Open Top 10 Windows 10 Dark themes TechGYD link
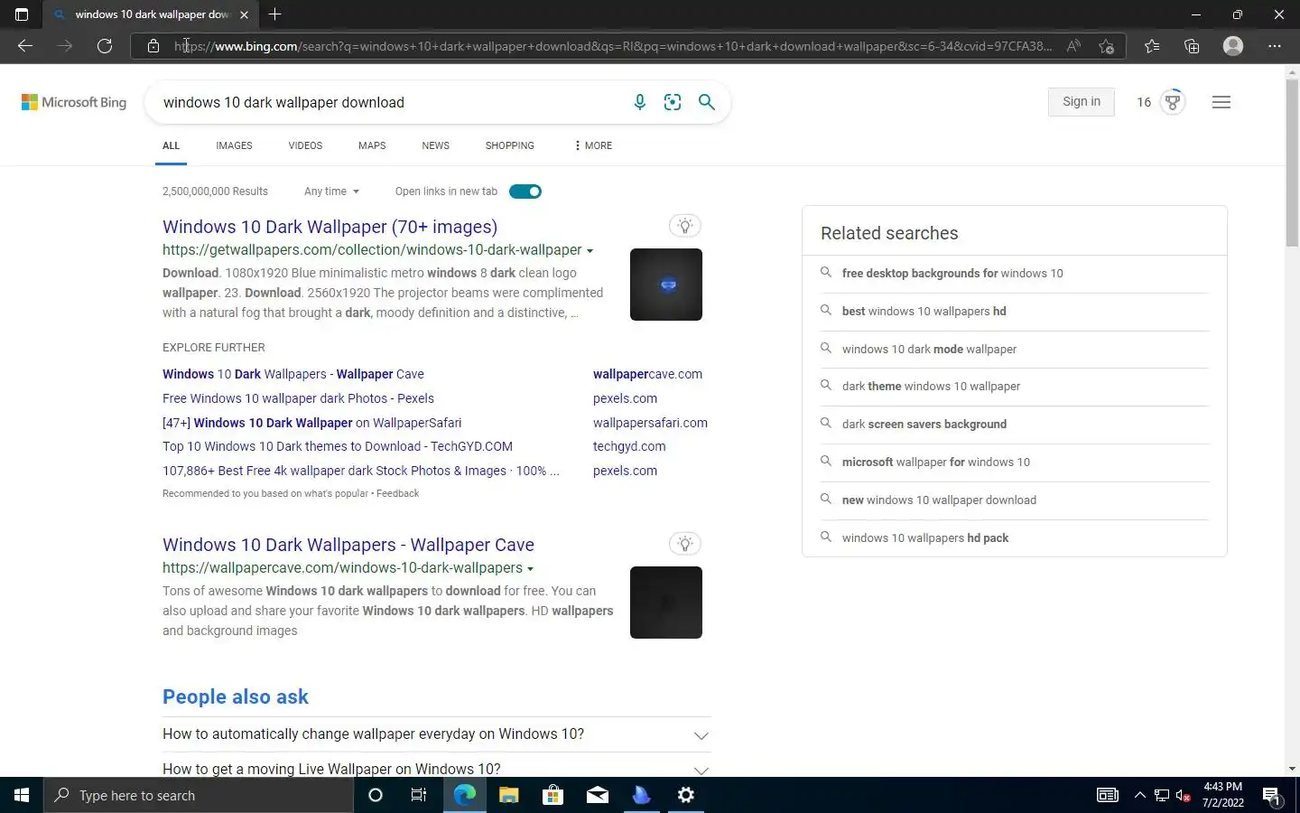Image resolution: width=1300 pixels, height=813 pixels. pyautogui.click(x=338, y=446)
